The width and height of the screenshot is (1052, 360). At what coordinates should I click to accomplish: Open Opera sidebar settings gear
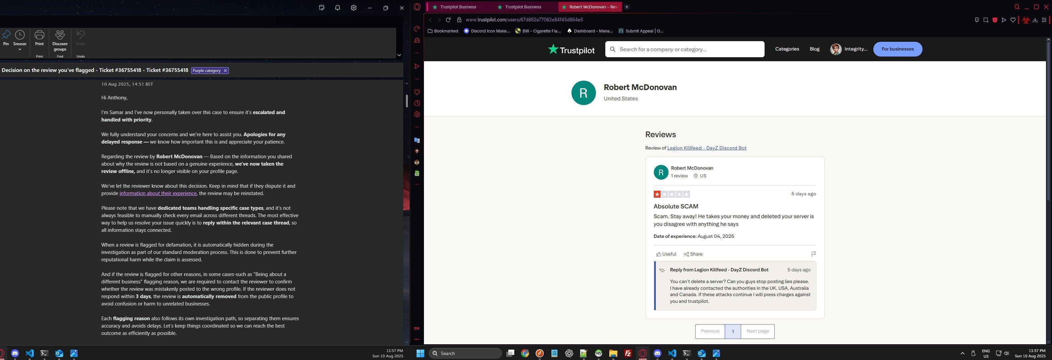[417, 115]
